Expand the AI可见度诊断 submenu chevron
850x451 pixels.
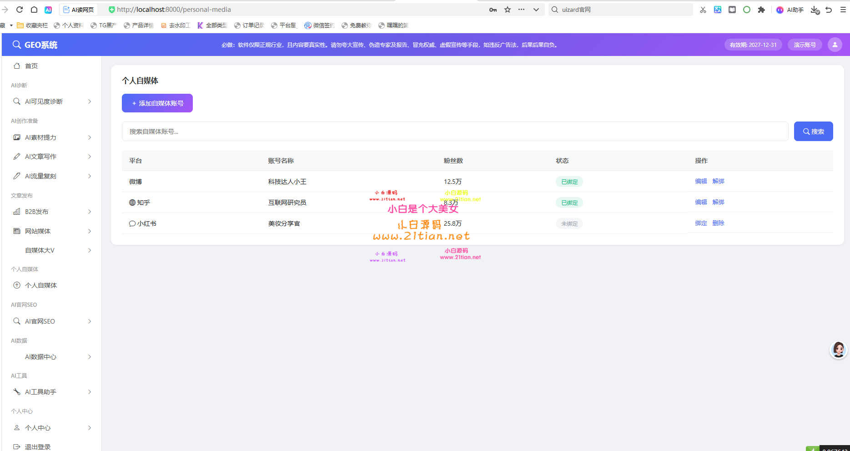click(90, 101)
